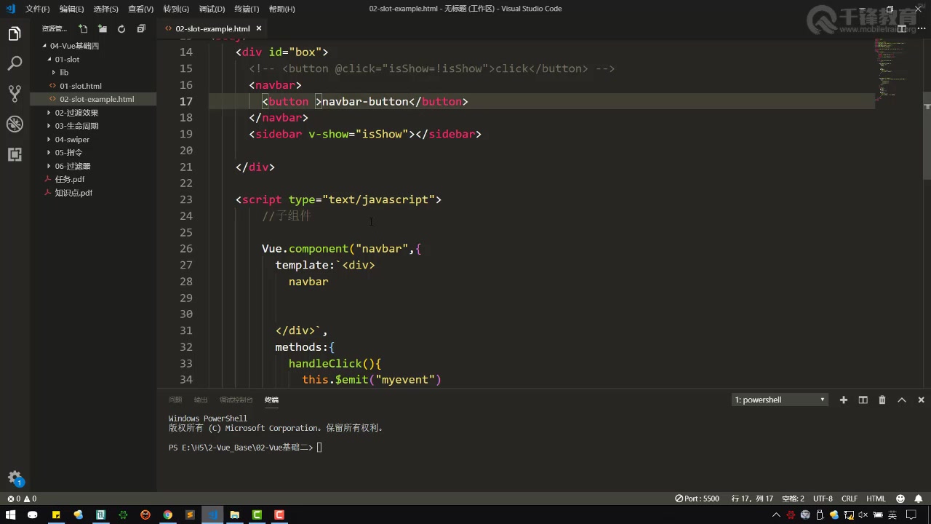
Task: Click the PowerShell terminal prompt input
Action: tap(319, 448)
